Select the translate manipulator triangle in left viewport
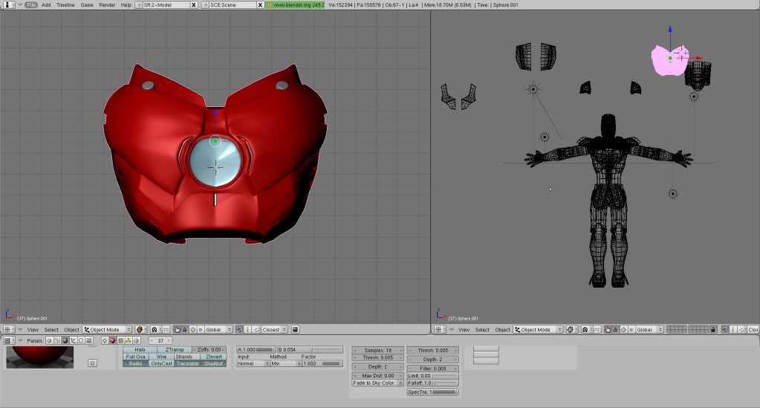 [x=184, y=329]
